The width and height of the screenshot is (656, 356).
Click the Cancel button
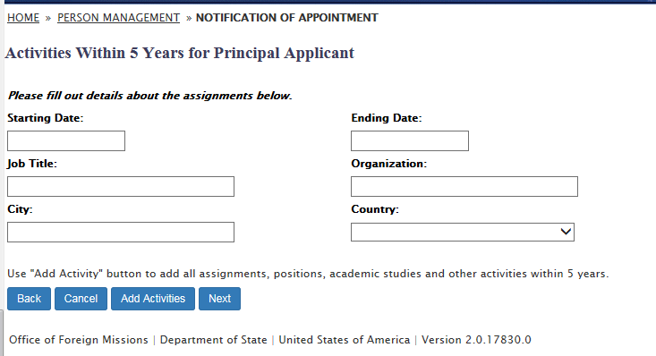81,299
